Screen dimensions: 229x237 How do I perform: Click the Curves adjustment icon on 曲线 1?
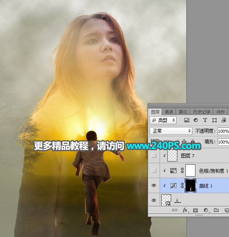[x=173, y=185]
